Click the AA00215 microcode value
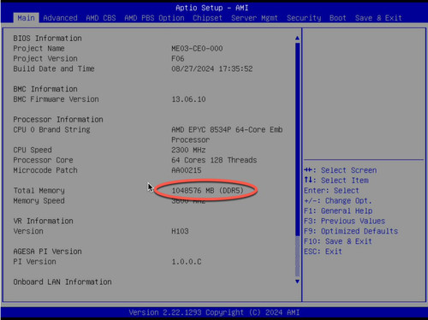 [186, 170]
